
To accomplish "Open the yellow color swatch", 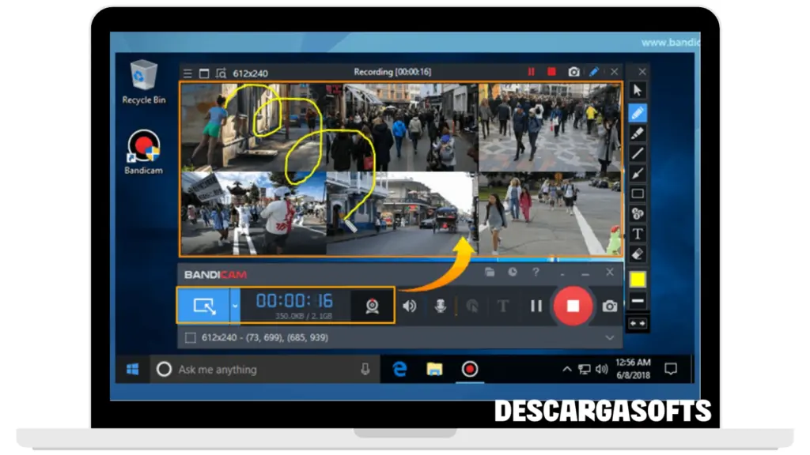I will click(638, 280).
